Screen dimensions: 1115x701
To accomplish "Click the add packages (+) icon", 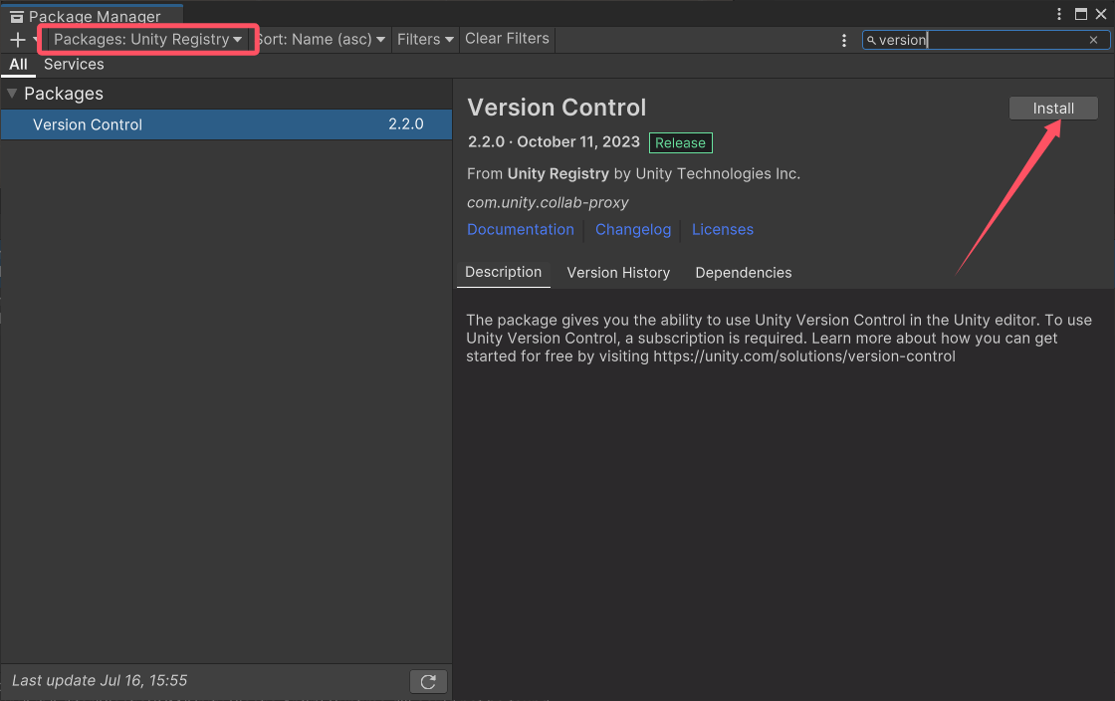I will 18,39.
